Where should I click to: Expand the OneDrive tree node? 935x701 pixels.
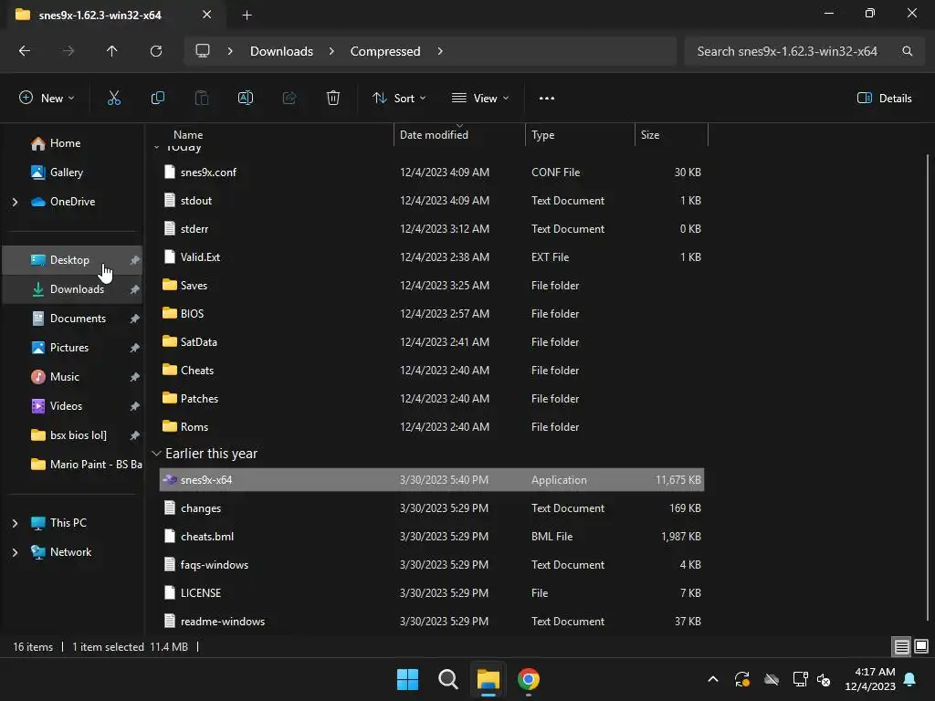tap(15, 202)
